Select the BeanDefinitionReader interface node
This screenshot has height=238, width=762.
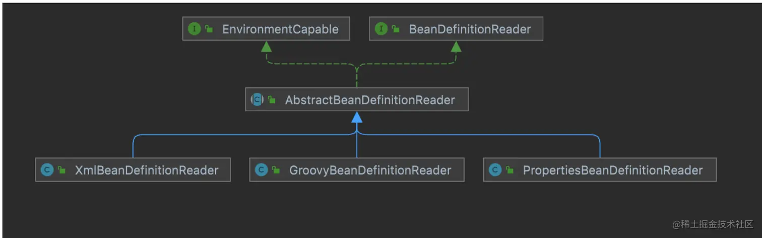469,29
